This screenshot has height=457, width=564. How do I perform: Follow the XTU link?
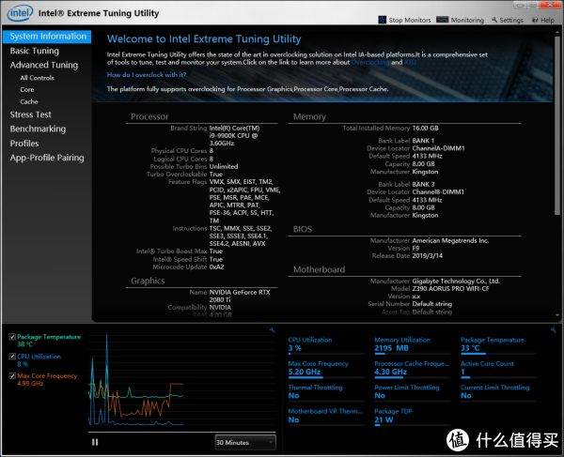[x=410, y=62]
